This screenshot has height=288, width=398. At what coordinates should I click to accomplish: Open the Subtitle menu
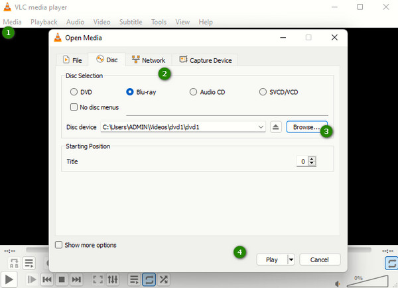point(131,22)
